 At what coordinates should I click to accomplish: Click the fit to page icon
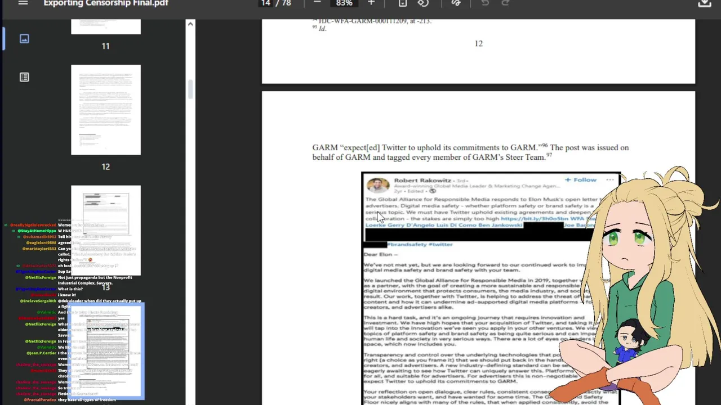pyautogui.click(x=403, y=3)
